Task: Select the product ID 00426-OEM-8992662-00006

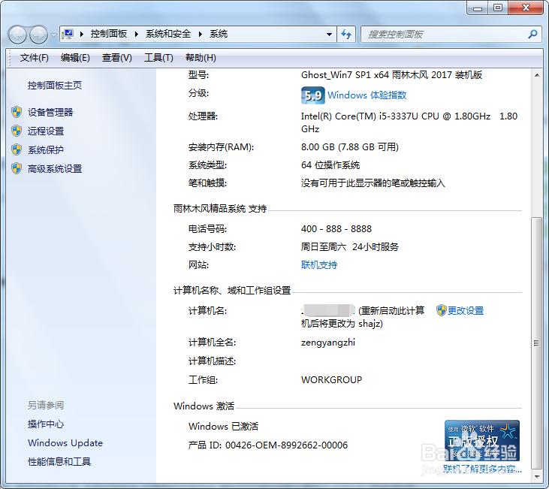Action: click(x=286, y=445)
